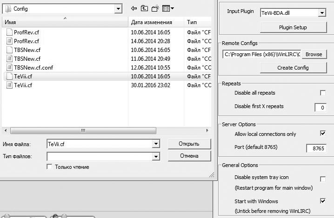
Task: Click the Create Config button
Action: tap(293, 68)
